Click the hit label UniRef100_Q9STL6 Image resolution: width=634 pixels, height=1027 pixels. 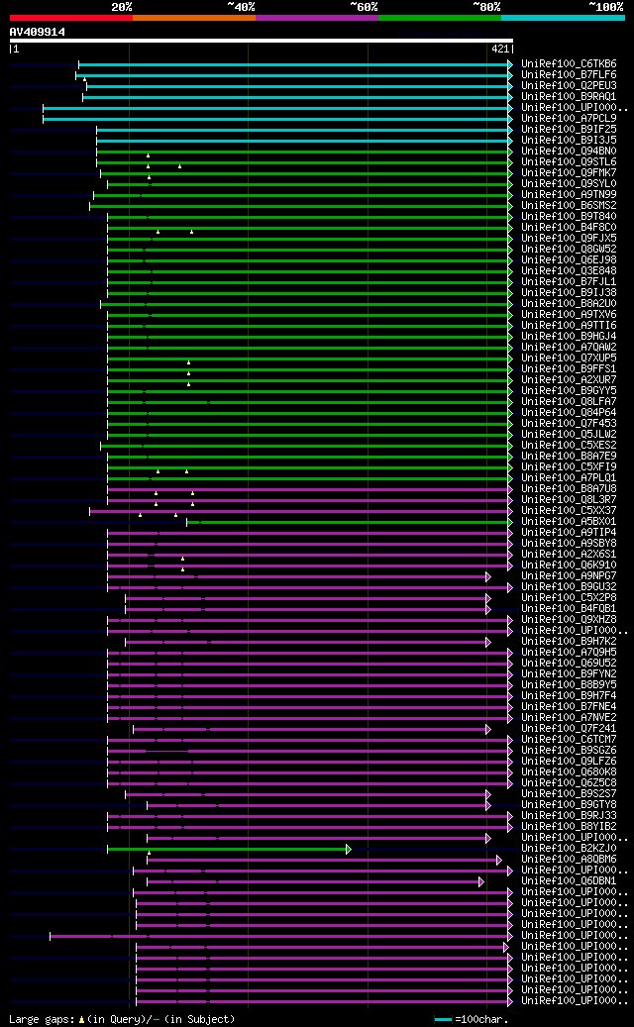click(x=569, y=161)
